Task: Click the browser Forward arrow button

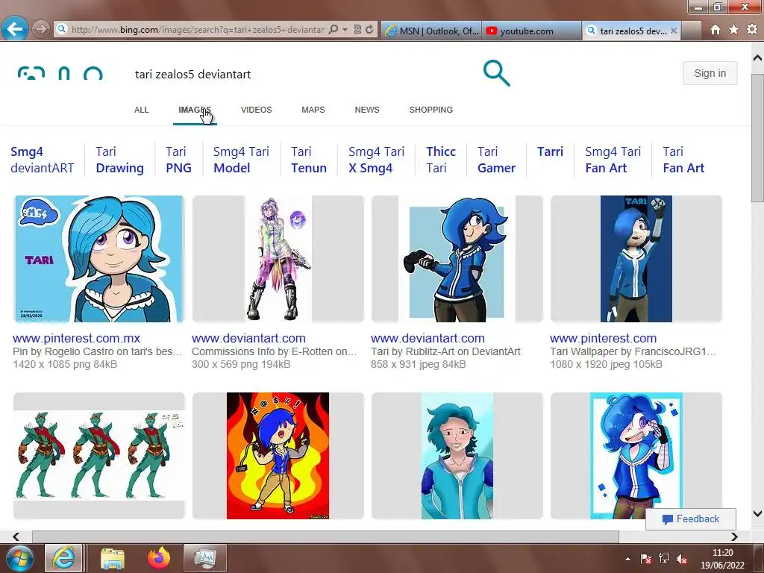Action: pyautogui.click(x=41, y=29)
